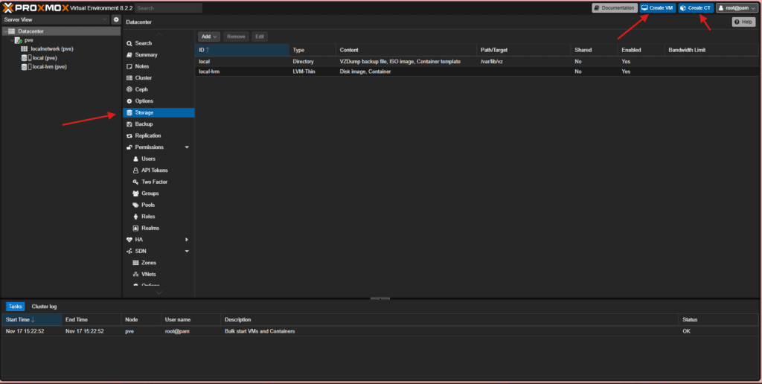Click the Backup floppy disk icon
Screen dimensions: 762x384
(x=129, y=124)
